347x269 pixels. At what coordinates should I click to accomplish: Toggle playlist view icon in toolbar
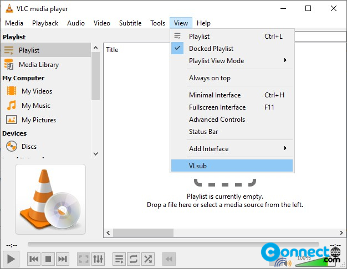tap(119, 259)
